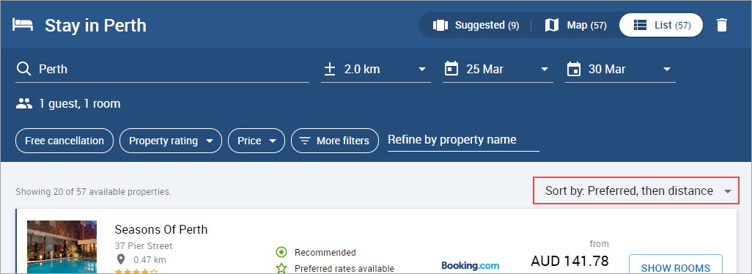Image resolution: width=752 pixels, height=274 pixels.
Task: Select the List view tab
Action: click(661, 25)
